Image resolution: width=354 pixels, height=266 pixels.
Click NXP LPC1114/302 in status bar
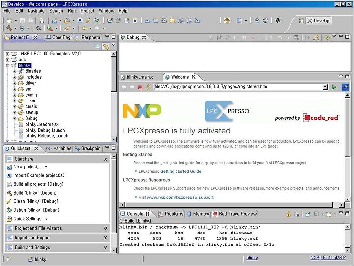[328, 258]
